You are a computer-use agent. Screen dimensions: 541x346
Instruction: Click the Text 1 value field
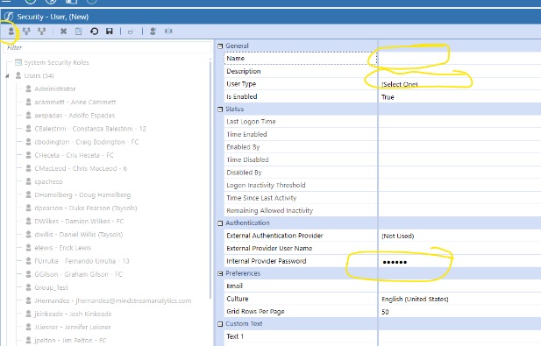459,336
